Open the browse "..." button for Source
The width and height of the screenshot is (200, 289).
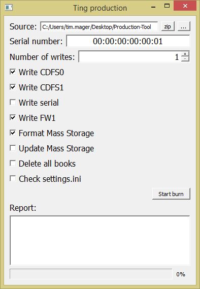pyautogui.click(x=184, y=26)
